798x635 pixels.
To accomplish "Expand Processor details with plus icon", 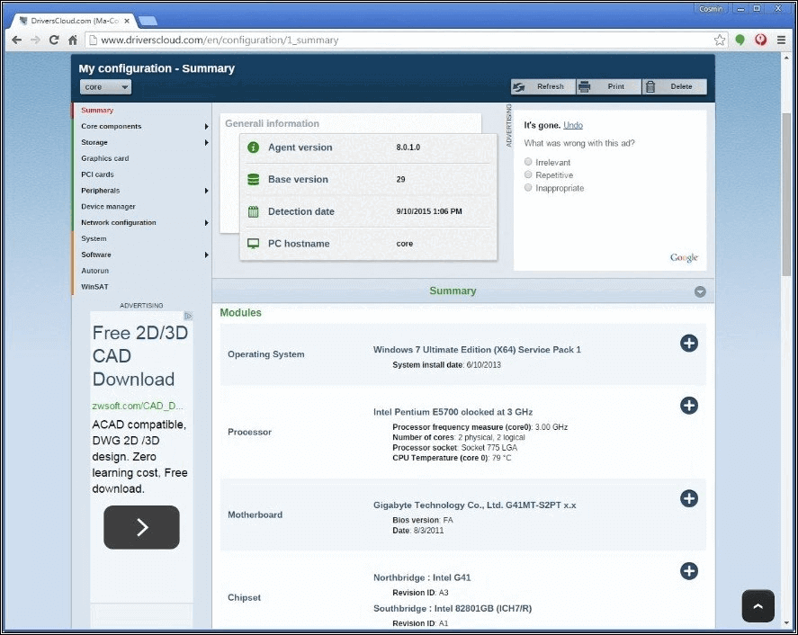I will pyautogui.click(x=689, y=406).
